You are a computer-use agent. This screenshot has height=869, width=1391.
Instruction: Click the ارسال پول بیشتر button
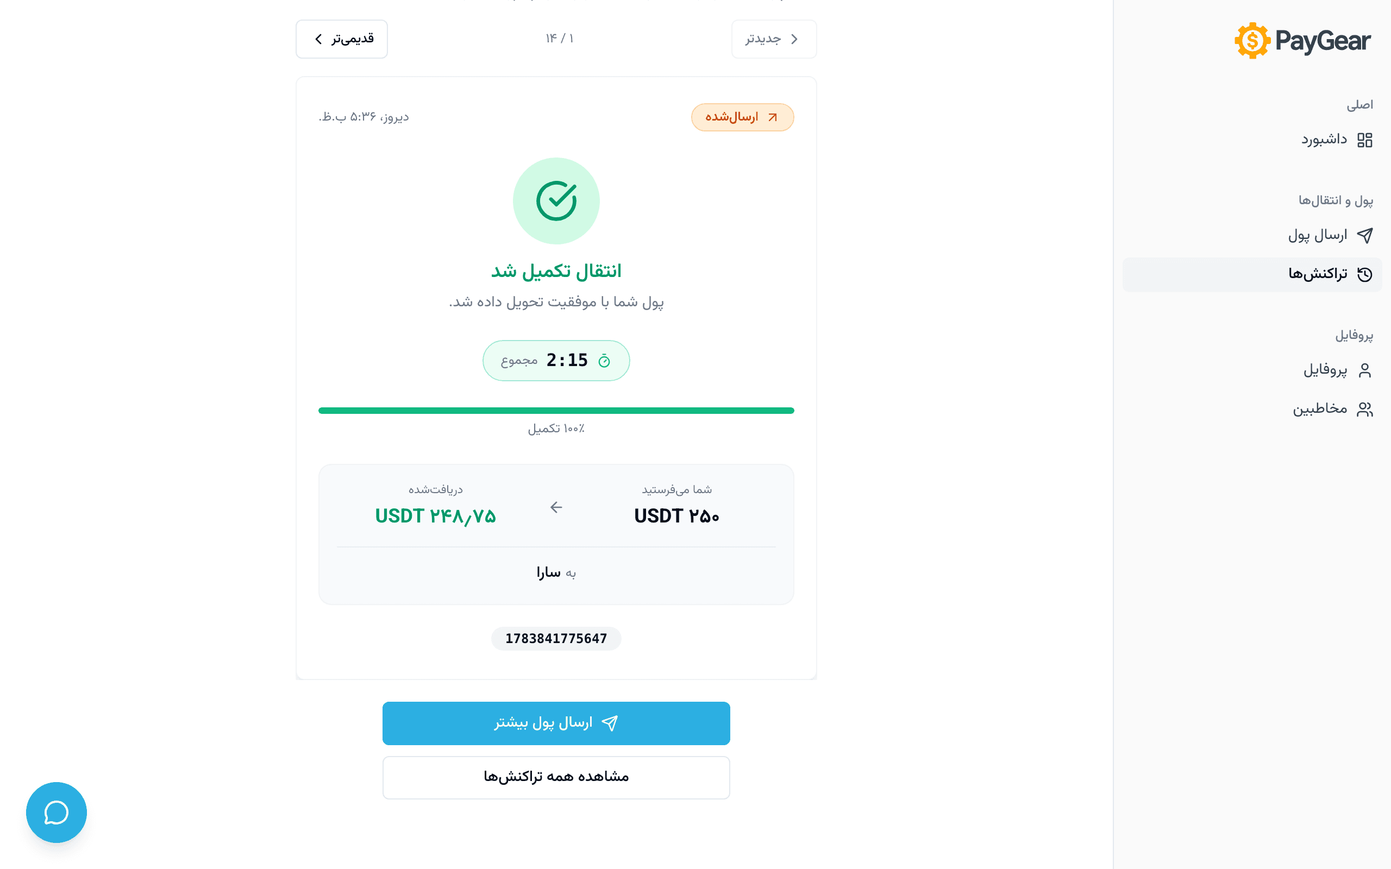556,723
